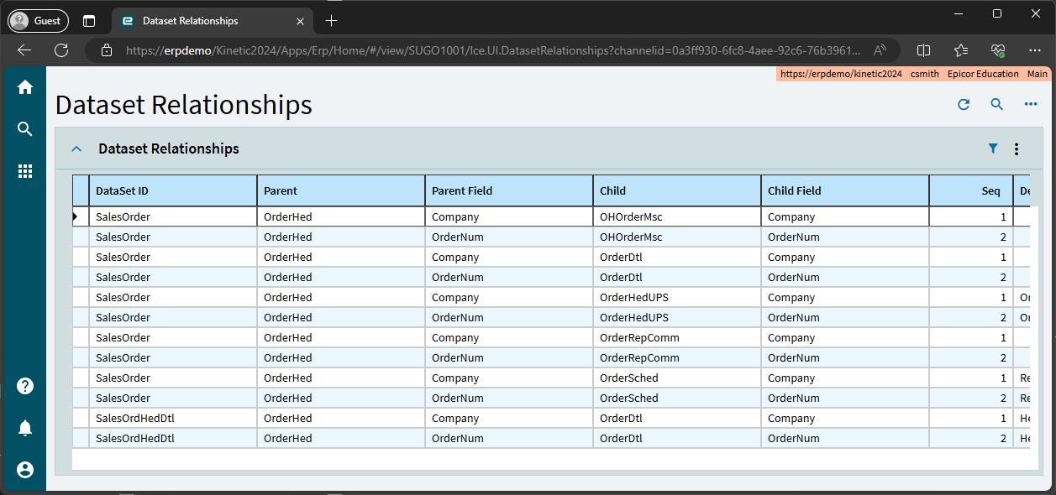Image resolution: width=1056 pixels, height=495 pixels.
Task: Open a new browser tab
Action: tap(332, 21)
